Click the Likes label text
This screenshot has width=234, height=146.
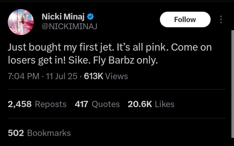[x=165, y=104]
